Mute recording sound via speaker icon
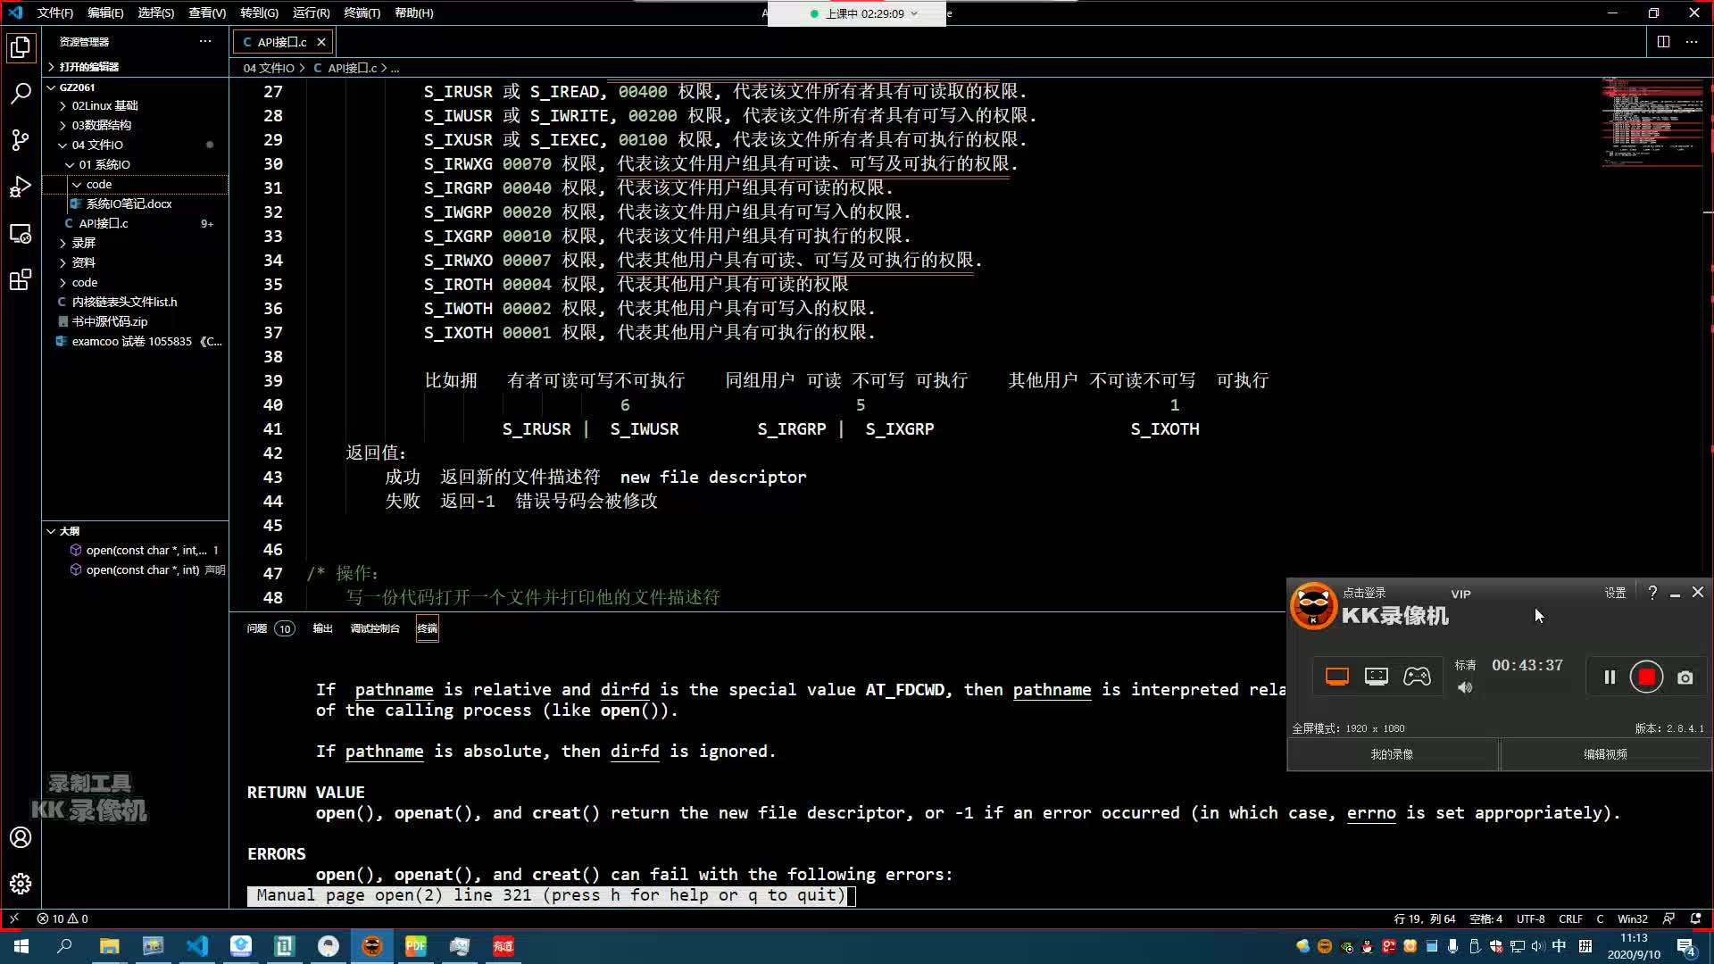Image resolution: width=1714 pixels, height=964 pixels. pyautogui.click(x=1465, y=687)
